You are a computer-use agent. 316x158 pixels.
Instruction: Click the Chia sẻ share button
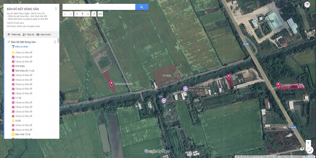(28, 35)
